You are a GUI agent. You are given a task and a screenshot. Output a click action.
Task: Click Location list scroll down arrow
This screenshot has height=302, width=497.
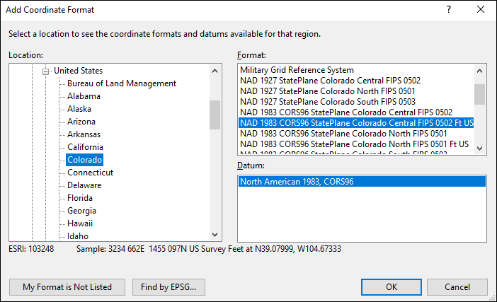click(215, 235)
